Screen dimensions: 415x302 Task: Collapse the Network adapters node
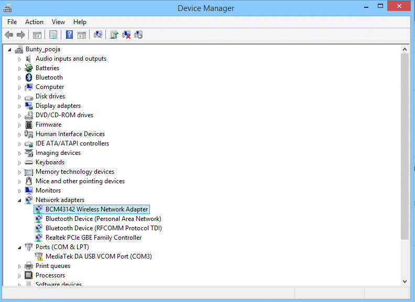point(20,200)
